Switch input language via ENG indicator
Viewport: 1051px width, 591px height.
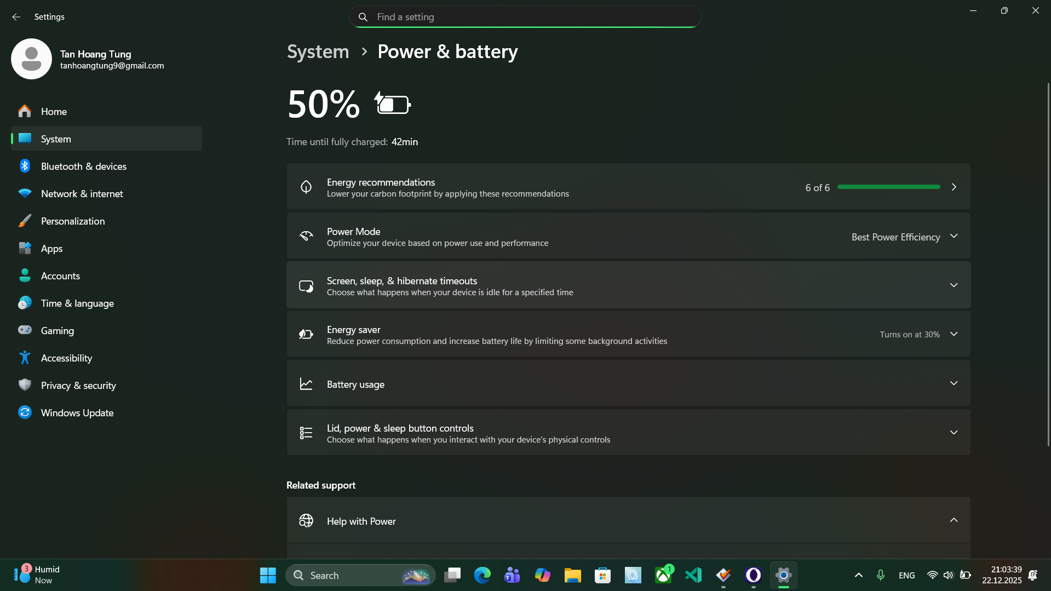907,575
